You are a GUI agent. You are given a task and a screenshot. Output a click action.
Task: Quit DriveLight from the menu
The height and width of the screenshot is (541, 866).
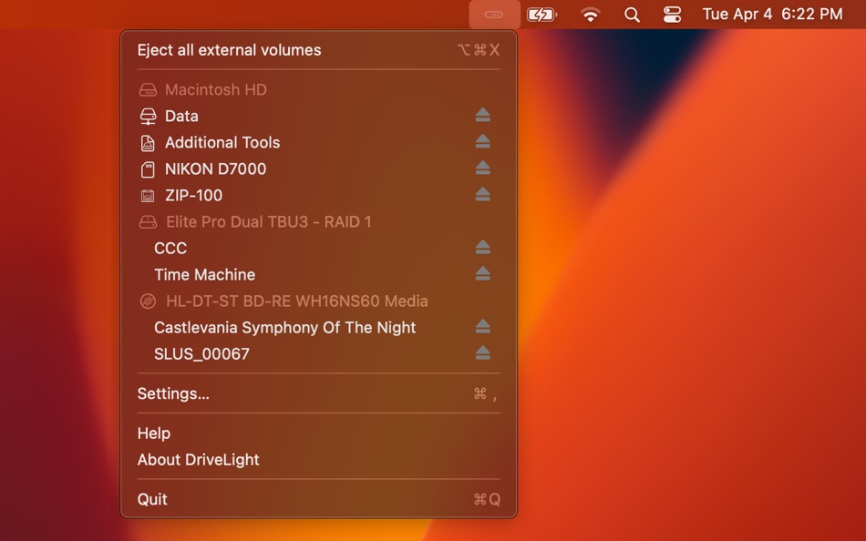pyautogui.click(x=319, y=500)
